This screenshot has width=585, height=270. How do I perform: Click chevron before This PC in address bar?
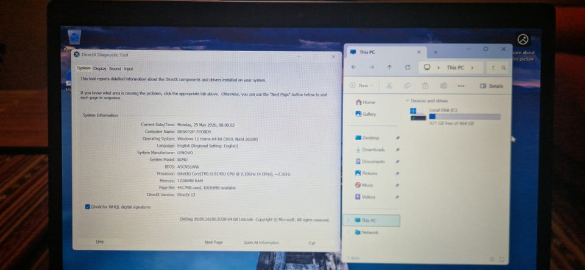[x=438, y=68]
